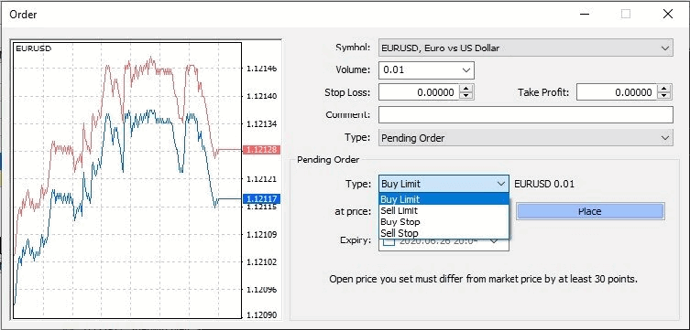
Task: Click the 1.12146 price axis label
Action: pyautogui.click(x=262, y=69)
